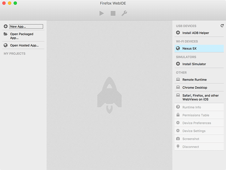Viewport: 226px width, 170px height.
Task: Click the lock icon for Permissions Table
Action: coord(178,115)
